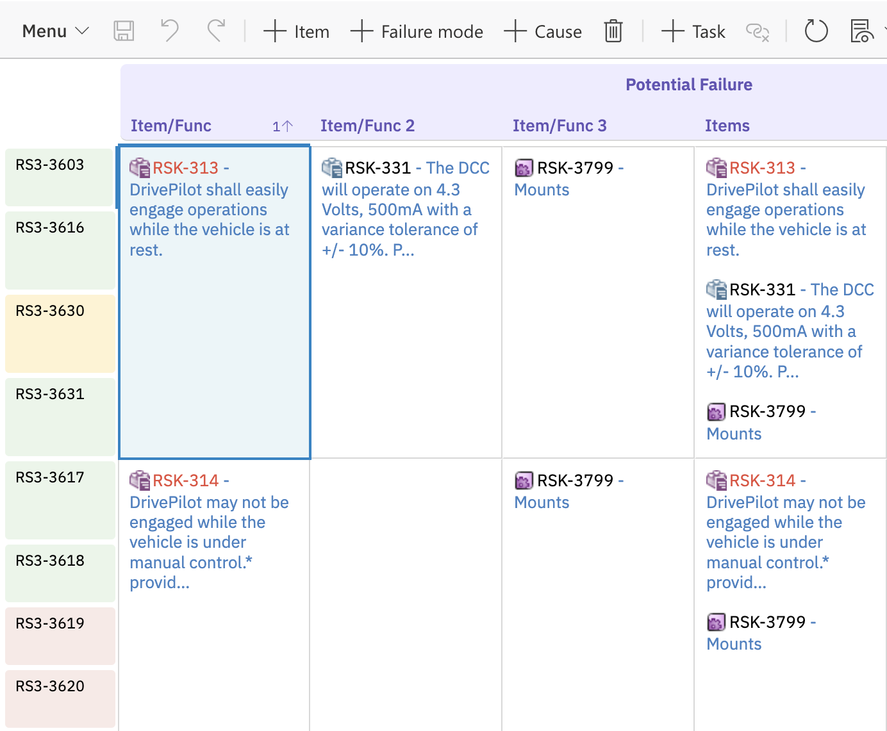The width and height of the screenshot is (887, 731).
Task: Select row RS3-3616
Action: tap(60, 251)
